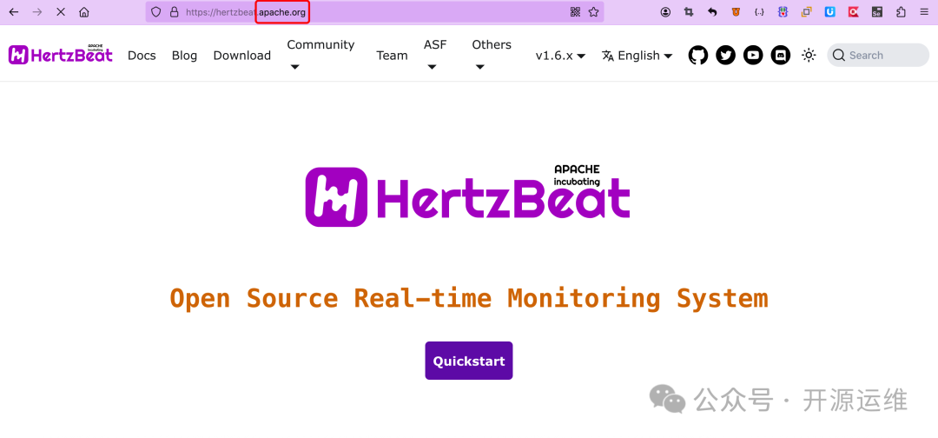Open the English language dropdown
938x438 pixels.
coord(637,56)
